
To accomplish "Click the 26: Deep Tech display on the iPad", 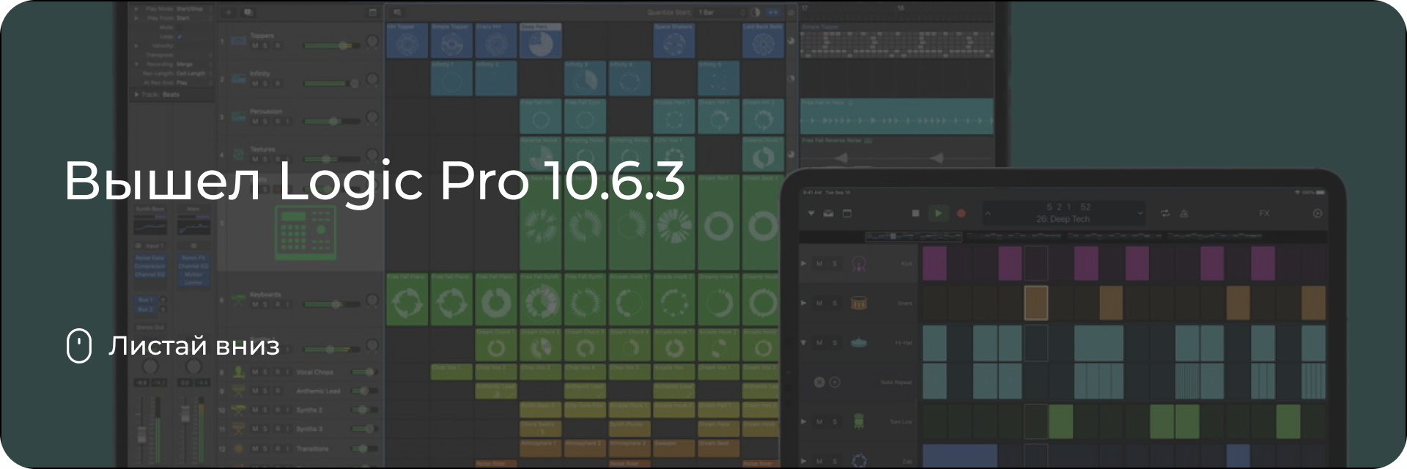I will coord(1063,219).
